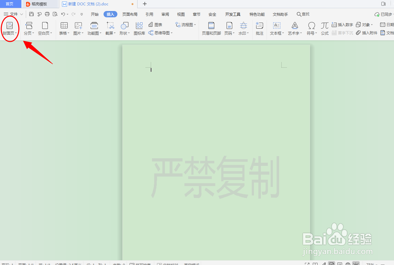Expand the 图片 dropdown arrow
This screenshot has height=265, width=394.
[83, 33]
